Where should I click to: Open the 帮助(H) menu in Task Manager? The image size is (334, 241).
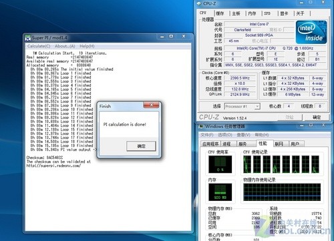click(x=262, y=135)
